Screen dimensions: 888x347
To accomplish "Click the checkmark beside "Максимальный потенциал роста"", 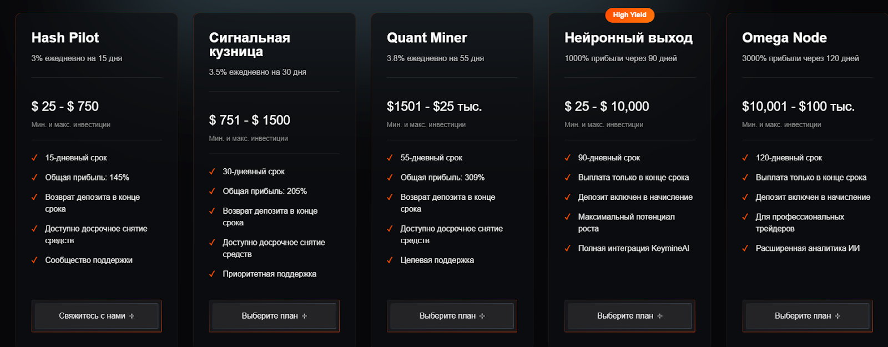I will click(x=567, y=217).
